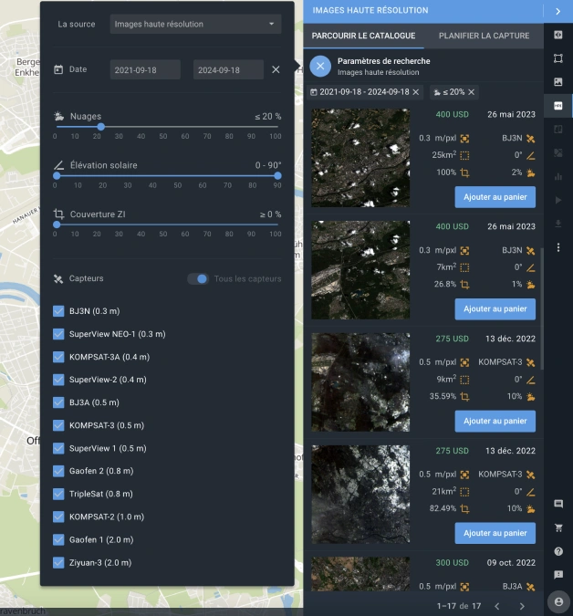The width and height of the screenshot is (573, 616).
Task: Open the high-resolution images sidebar icon
Action: point(558,105)
